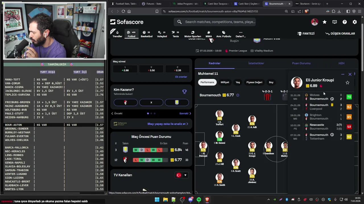Go to browser home page

click(x=129, y=11)
